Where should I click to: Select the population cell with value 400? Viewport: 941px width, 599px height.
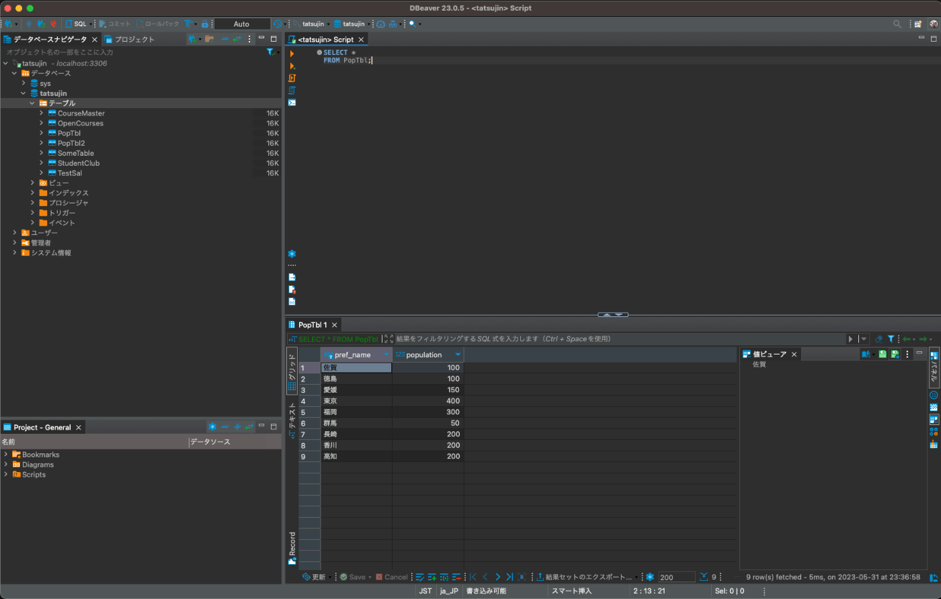coord(428,401)
